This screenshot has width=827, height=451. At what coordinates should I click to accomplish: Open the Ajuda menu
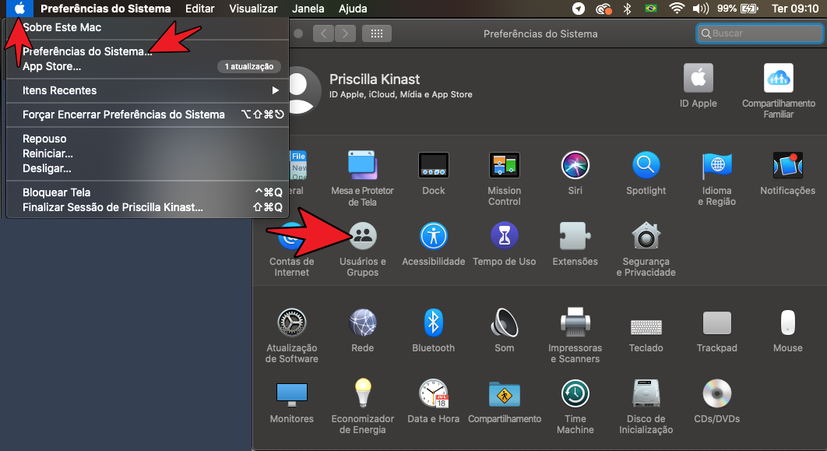click(x=353, y=9)
